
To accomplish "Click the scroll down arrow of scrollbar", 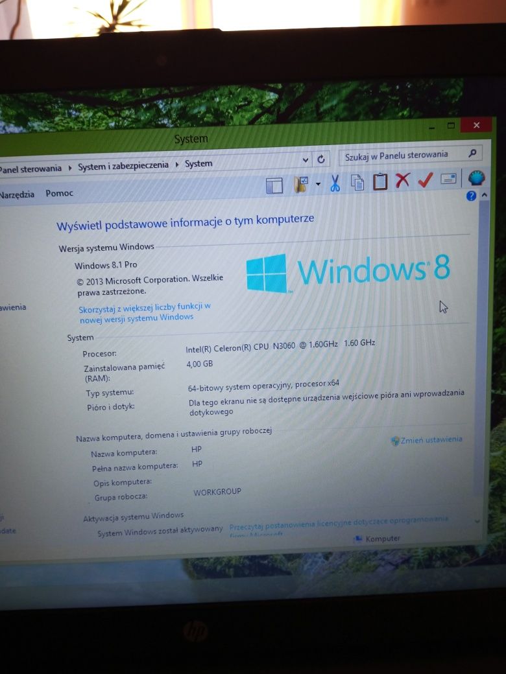I will click(477, 521).
